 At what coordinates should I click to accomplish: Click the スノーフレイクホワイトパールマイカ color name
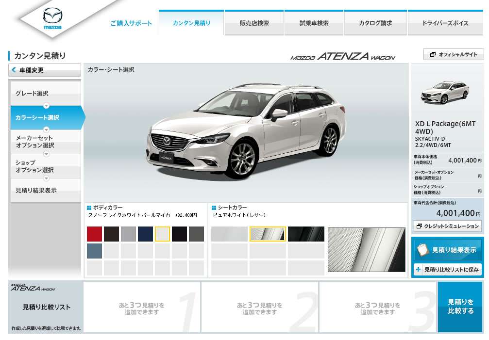coord(129,215)
